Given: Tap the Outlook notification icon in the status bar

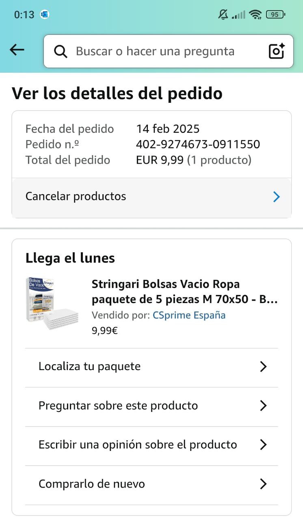Looking at the screenshot, I should point(45,15).
